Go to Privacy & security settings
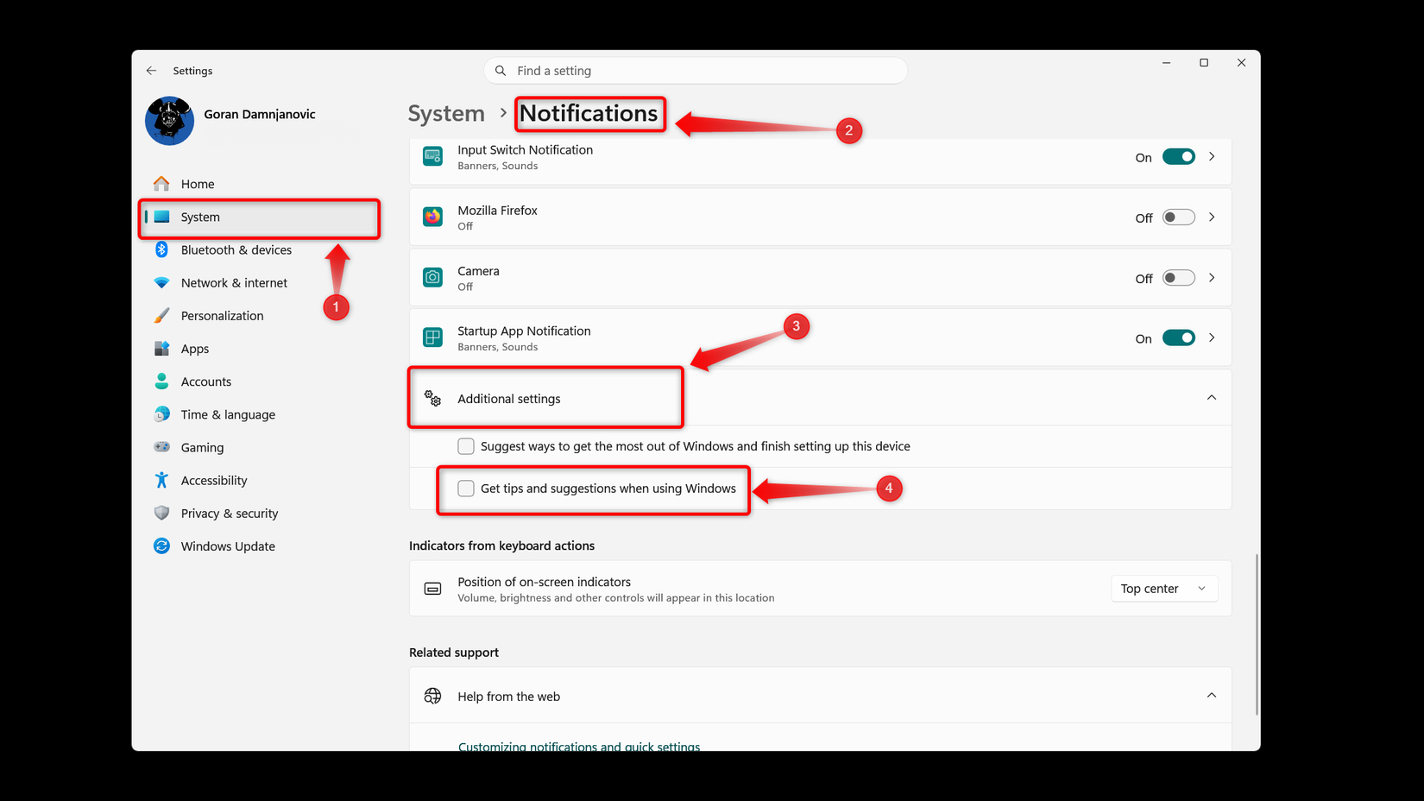The height and width of the screenshot is (801, 1424). pyautogui.click(x=259, y=513)
